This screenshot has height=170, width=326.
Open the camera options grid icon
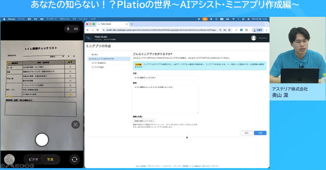point(78,29)
